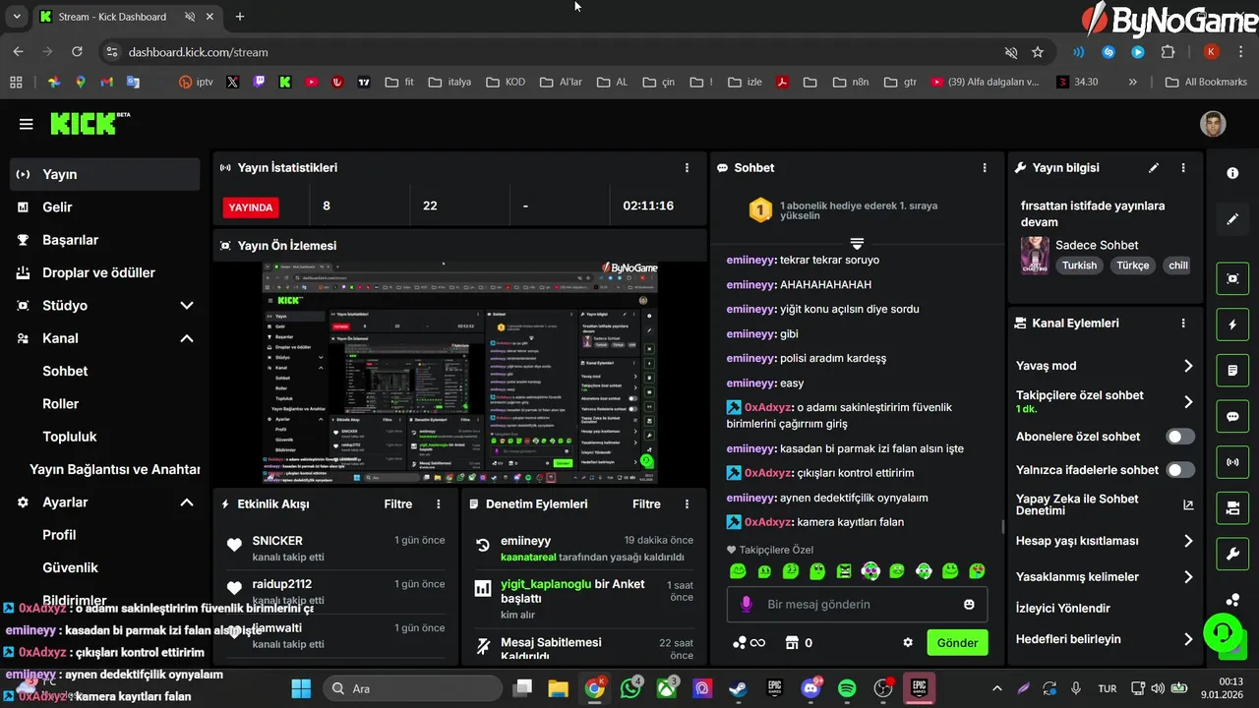Open Steam from the Windows taskbar
Image resolution: width=1259 pixels, height=708 pixels.
point(738,688)
